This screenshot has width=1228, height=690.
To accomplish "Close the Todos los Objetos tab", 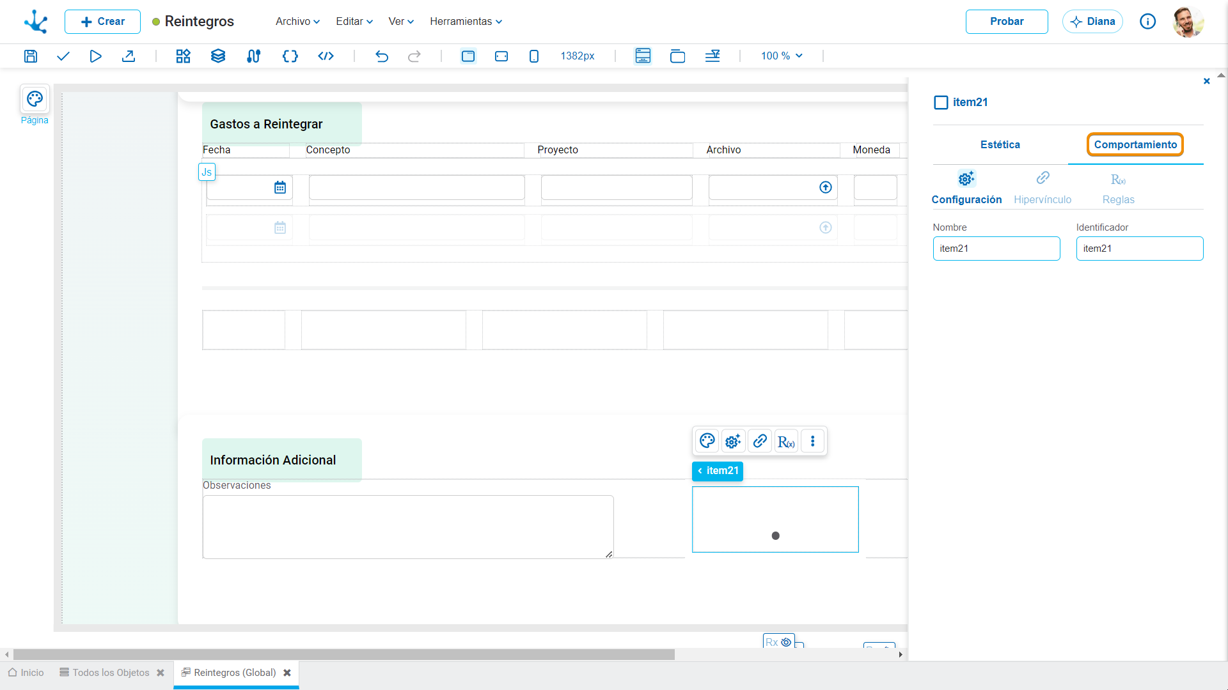I will (161, 673).
